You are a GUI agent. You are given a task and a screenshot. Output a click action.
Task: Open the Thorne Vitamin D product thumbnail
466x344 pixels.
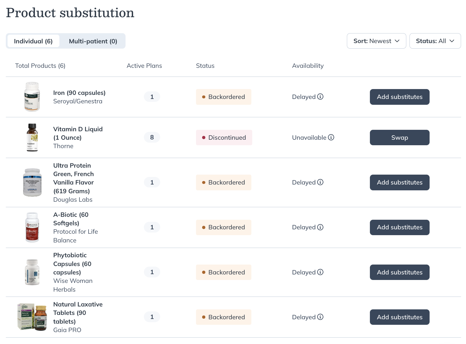point(32,137)
